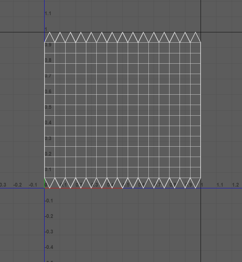Select the bottom-left corner vertex of quad grid
The image size is (242, 262).
[x=45, y=178]
